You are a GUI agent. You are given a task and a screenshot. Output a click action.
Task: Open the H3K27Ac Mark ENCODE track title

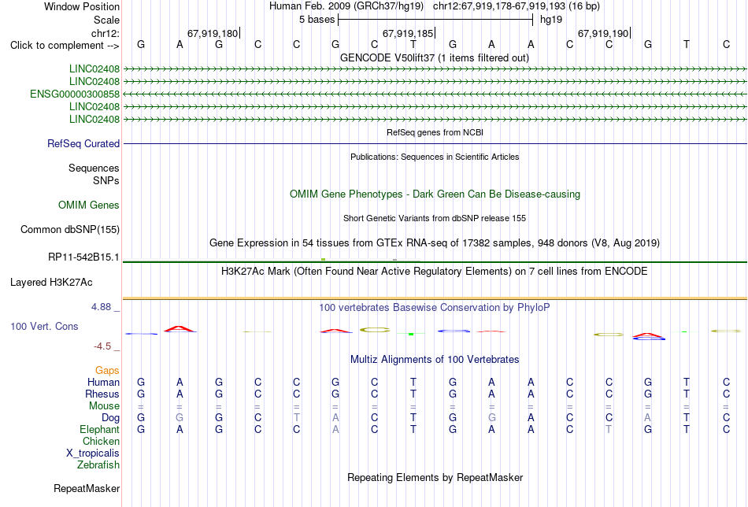435,272
